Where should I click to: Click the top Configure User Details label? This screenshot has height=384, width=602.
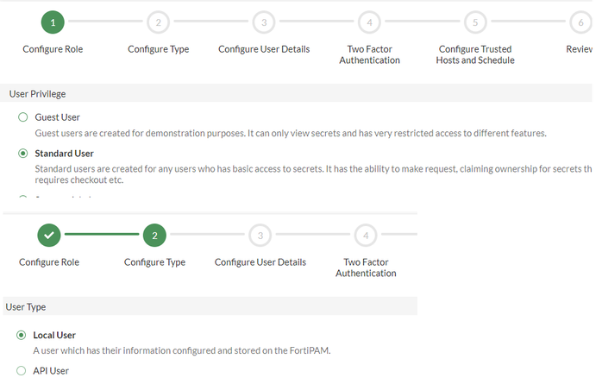pyautogui.click(x=264, y=49)
